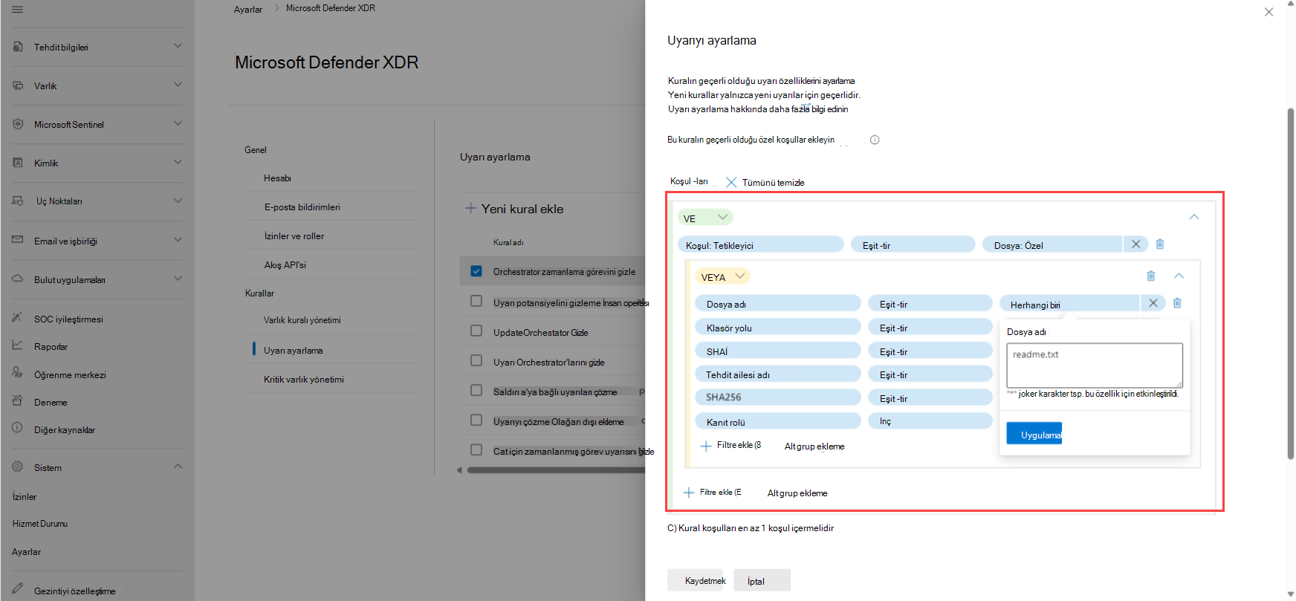Open Varlık kuralı yönetimi
This screenshot has width=1296, height=601.
pyautogui.click(x=302, y=320)
